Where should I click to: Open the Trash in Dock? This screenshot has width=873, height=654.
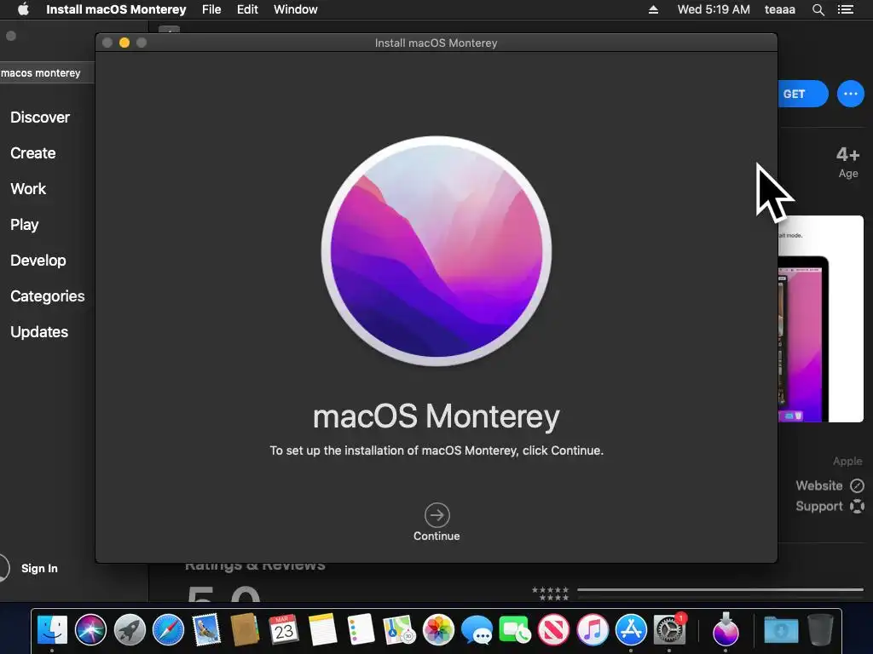coord(820,630)
